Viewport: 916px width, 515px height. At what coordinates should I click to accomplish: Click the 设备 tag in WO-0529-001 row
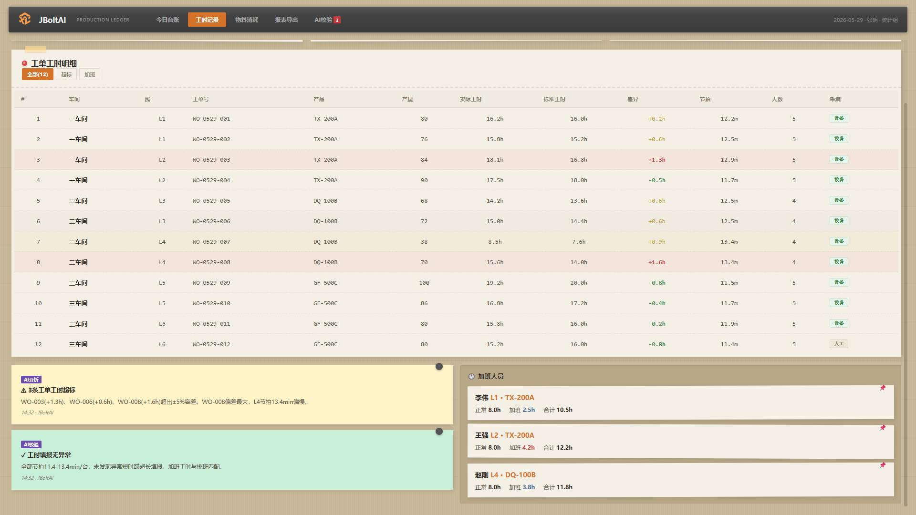click(839, 118)
